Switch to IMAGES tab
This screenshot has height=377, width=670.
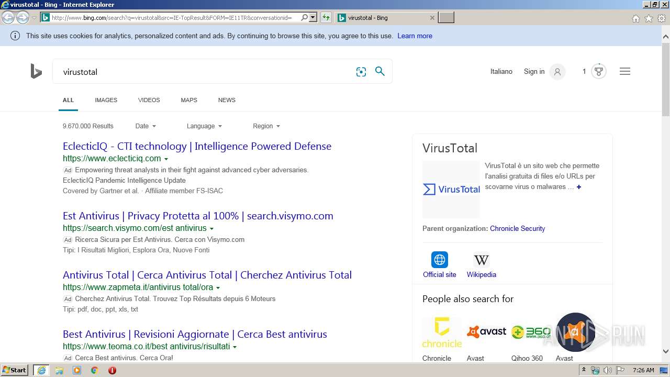[x=106, y=100]
